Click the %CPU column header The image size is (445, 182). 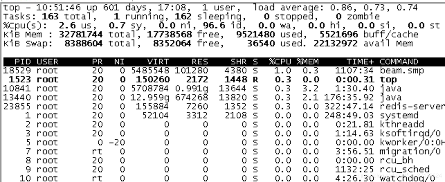click(x=281, y=62)
